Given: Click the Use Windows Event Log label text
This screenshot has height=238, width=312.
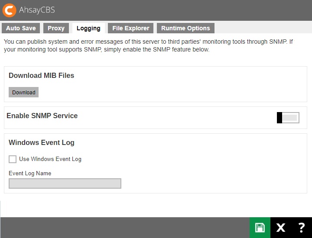Looking at the screenshot, I should pyautogui.click(x=50, y=159).
